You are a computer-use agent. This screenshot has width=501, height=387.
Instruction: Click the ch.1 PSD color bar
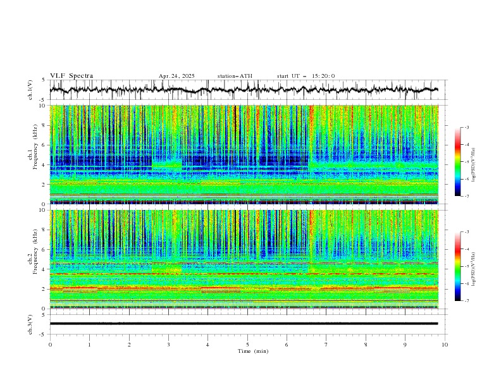coord(457,162)
